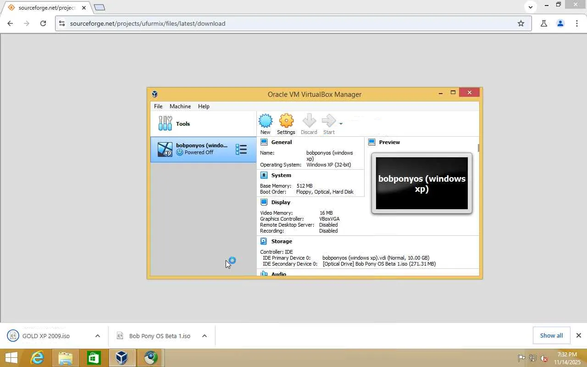Open VM Settings from the gear toolbar icon
The width and height of the screenshot is (587, 367).
pyautogui.click(x=286, y=124)
